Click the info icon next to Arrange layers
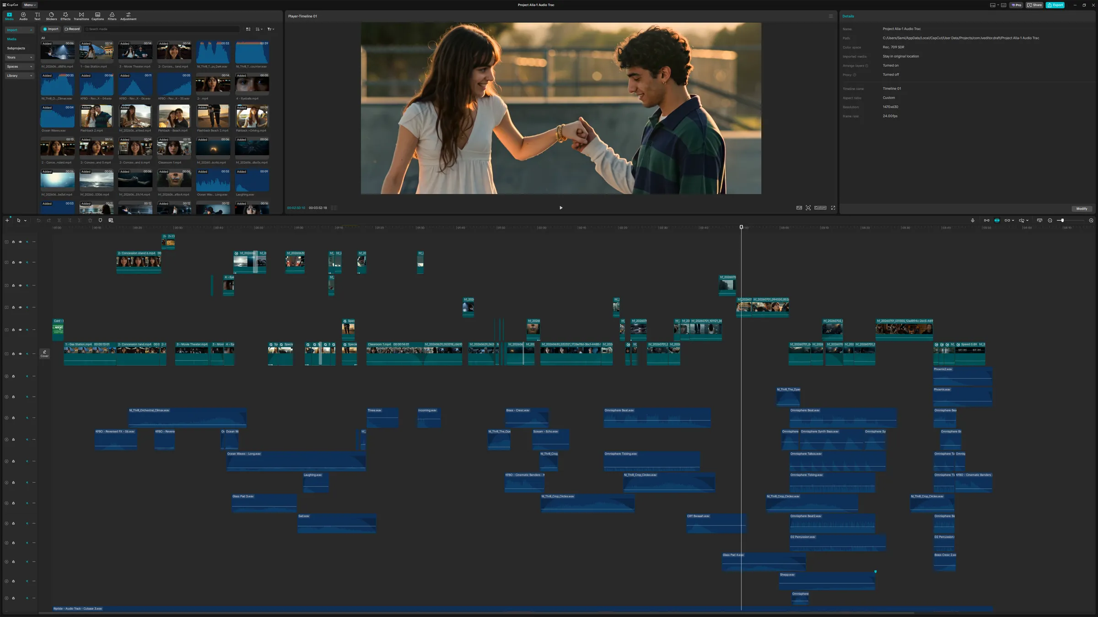1098x617 pixels. (867, 65)
